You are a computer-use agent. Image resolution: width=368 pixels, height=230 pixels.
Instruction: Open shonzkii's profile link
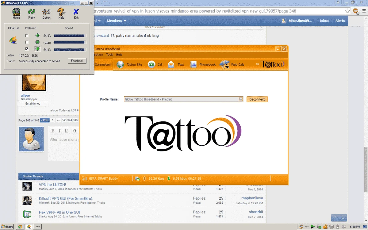click(256, 212)
